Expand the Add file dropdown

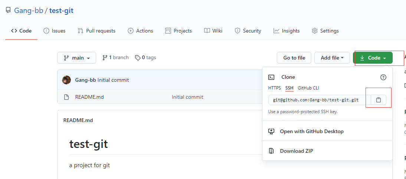click(x=332, y=58)
